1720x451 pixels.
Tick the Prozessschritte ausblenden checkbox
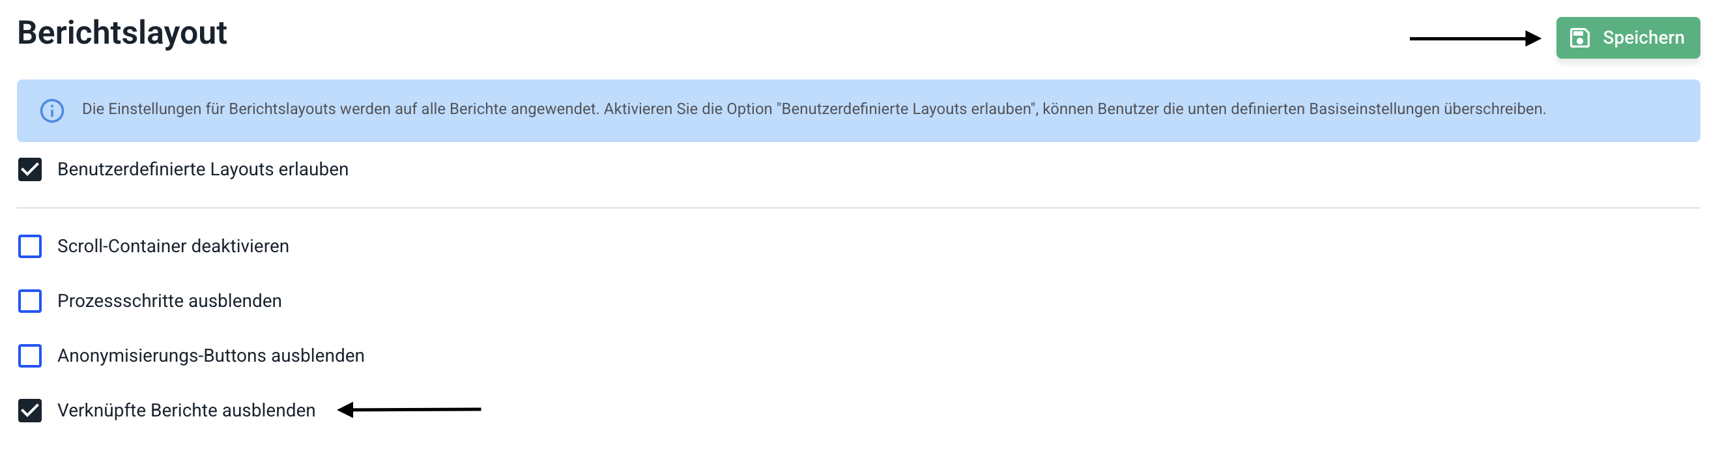[x=30, y=301]
